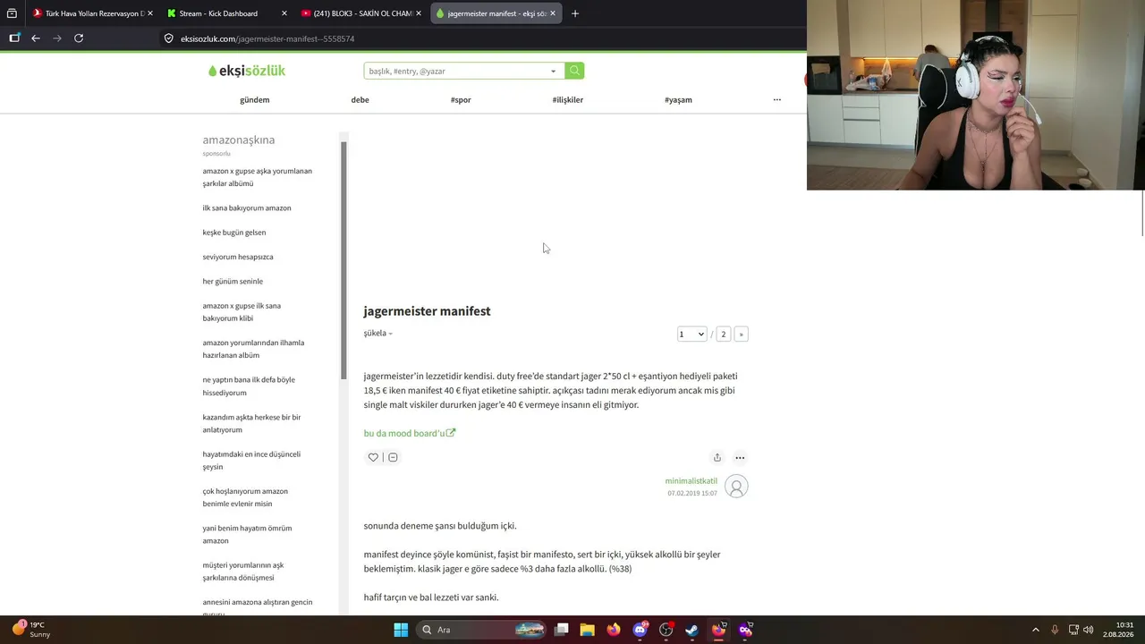The height and width of the screenshot is (644, 1145).
Task: Open 'ne yaptın bana ilk defa böyle hissediyorum'
Action: click(249, 386)
